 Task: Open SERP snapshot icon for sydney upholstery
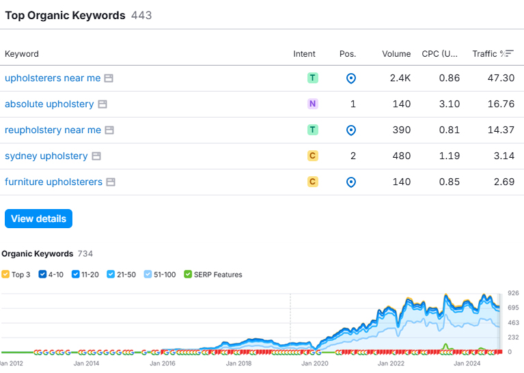(96, 156)
